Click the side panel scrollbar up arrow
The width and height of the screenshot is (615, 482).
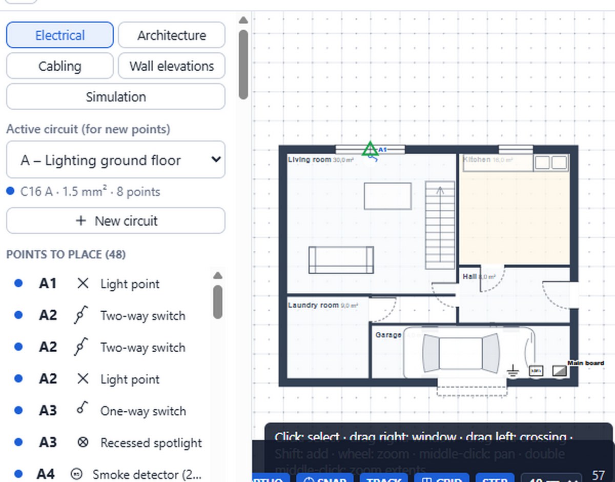[x=243, y=20]
